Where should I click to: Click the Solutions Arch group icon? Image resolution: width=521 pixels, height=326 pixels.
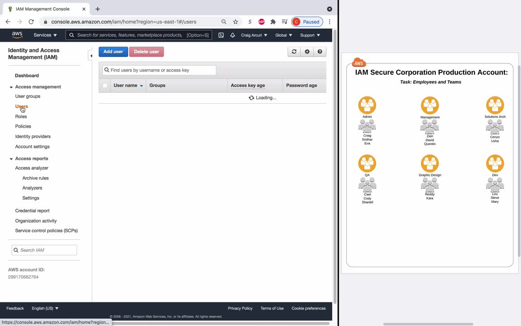coord(495,105)
